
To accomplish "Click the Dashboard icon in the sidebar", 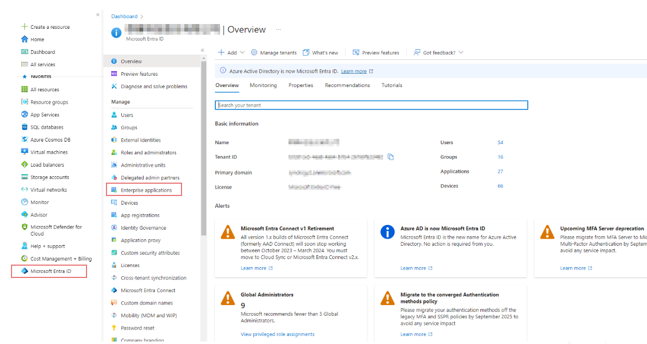I will pyautogui.click(x=24, y=52).
